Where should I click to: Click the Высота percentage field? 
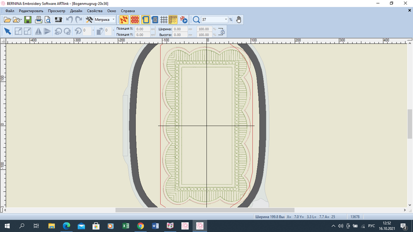pyautogui.click(x=204, y=34)
